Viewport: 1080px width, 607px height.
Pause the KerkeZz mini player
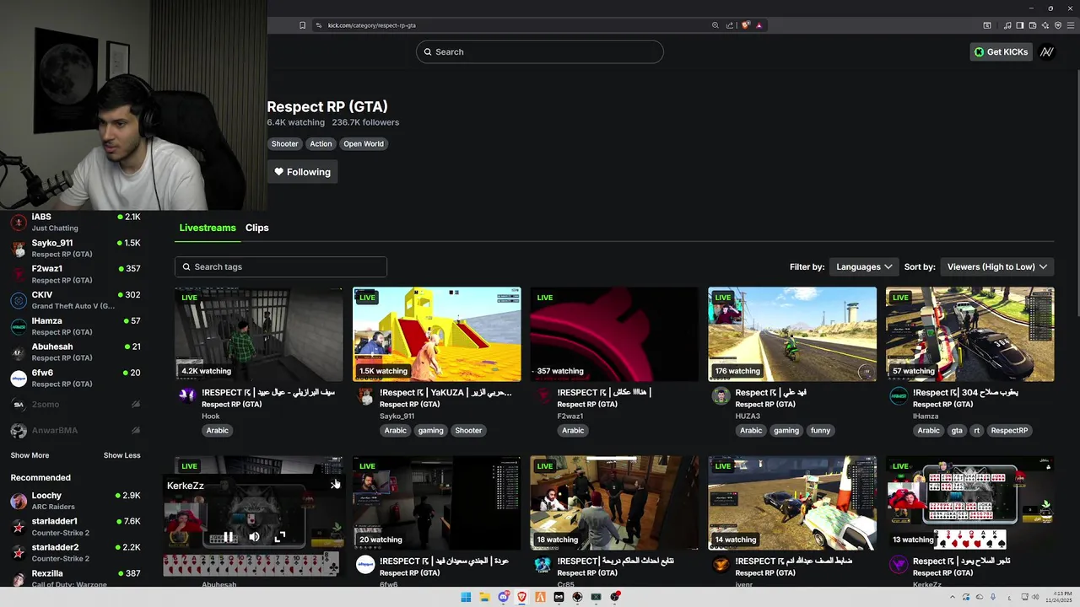pyautogui.click(x=228, y=536)
